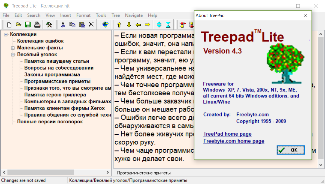Expand the Маленькие факты node

[x=13, y=48]
